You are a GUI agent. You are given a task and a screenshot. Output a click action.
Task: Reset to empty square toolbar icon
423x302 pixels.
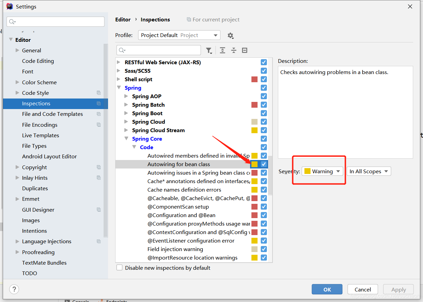click(x=245, y=50)
